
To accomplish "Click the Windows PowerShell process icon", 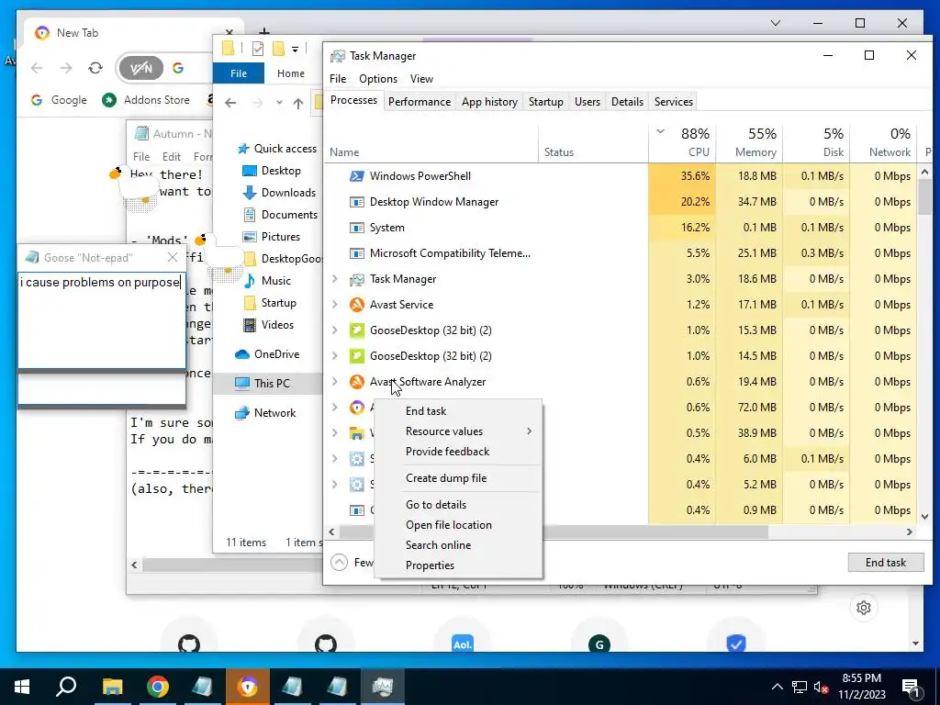I will coord(357,175).
